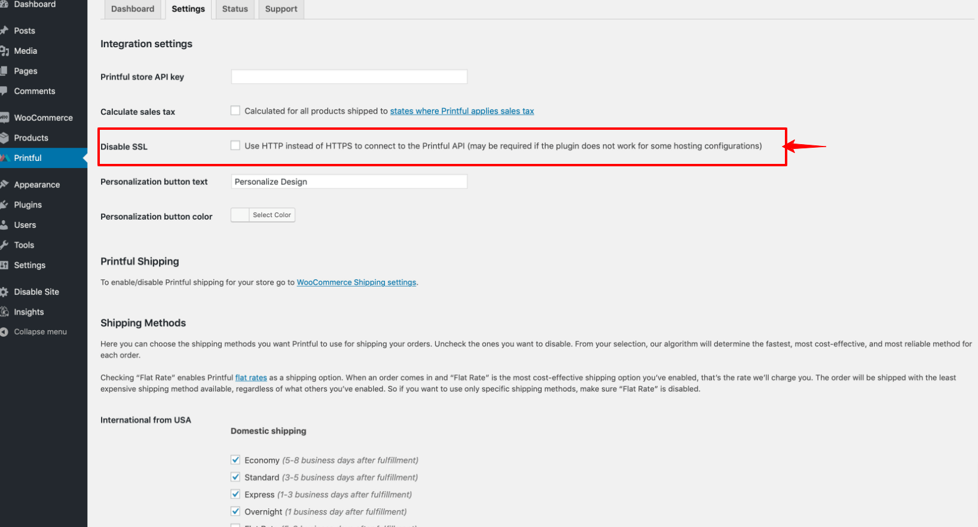
Task: Click the Disable Site gear icon
Action: [x=4, y=292]
